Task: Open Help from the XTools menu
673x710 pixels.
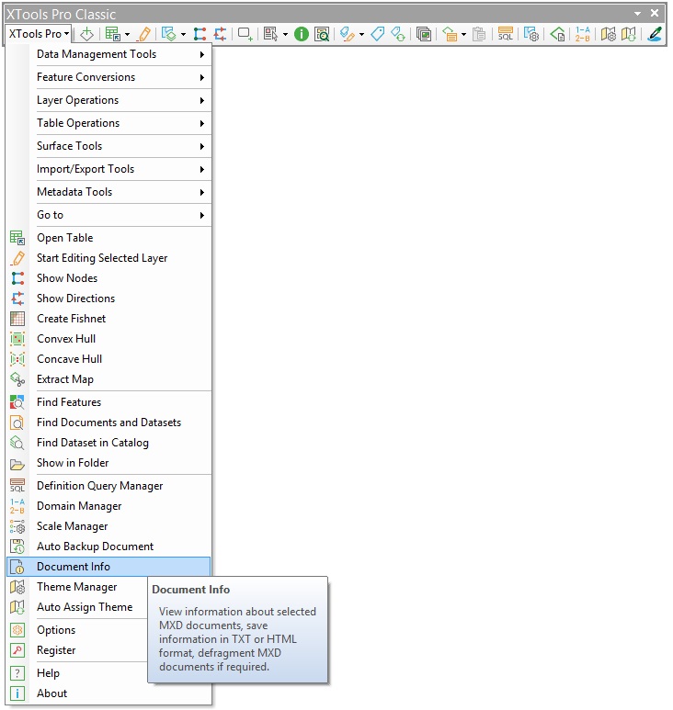Action: 77,673
